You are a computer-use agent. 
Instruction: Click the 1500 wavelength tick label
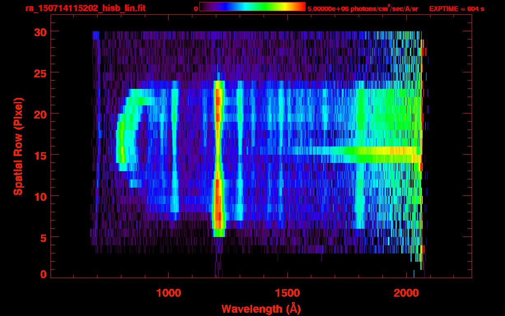[x=287, y=293]
